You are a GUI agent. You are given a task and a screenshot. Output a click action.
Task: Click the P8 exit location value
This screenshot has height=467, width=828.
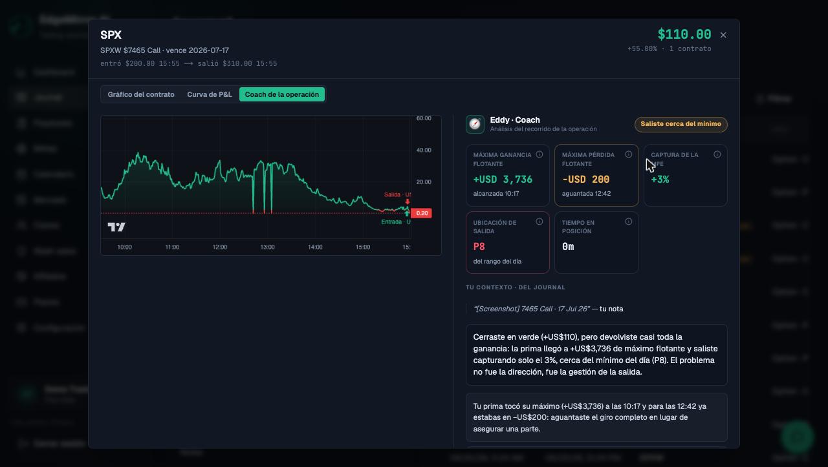point(479,247)
